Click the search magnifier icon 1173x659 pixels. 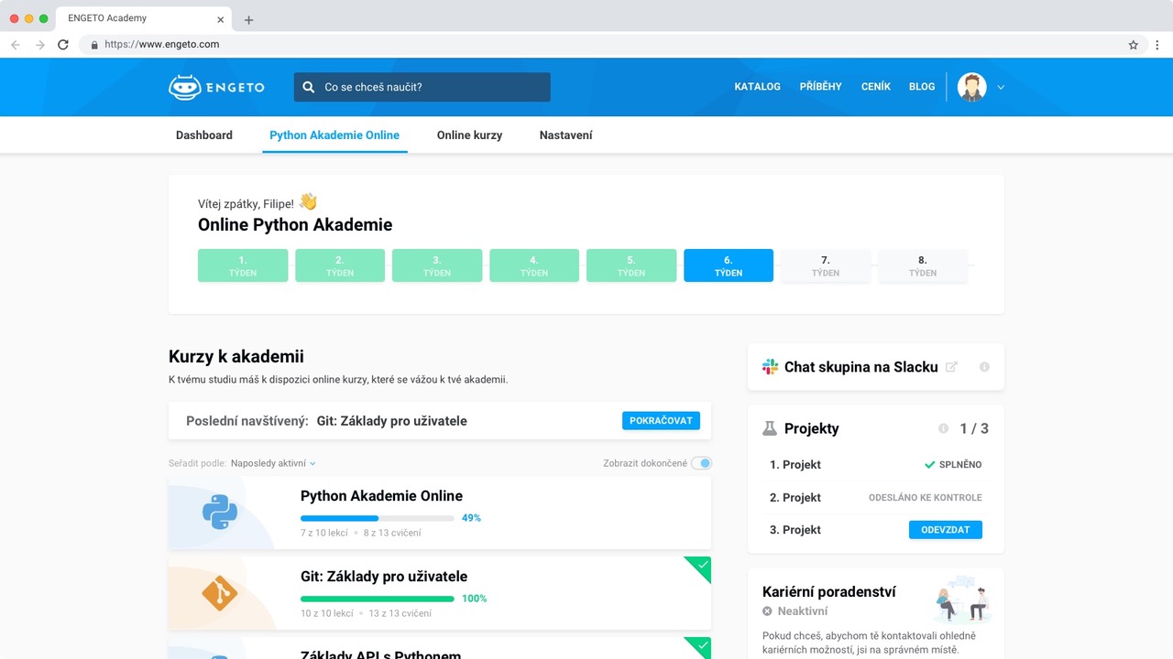tap(309, 87)
